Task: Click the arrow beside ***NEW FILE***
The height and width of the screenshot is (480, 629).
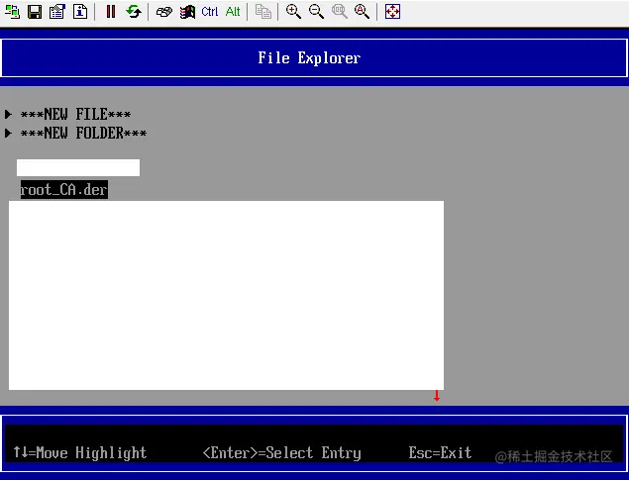Action: [8, 114]
